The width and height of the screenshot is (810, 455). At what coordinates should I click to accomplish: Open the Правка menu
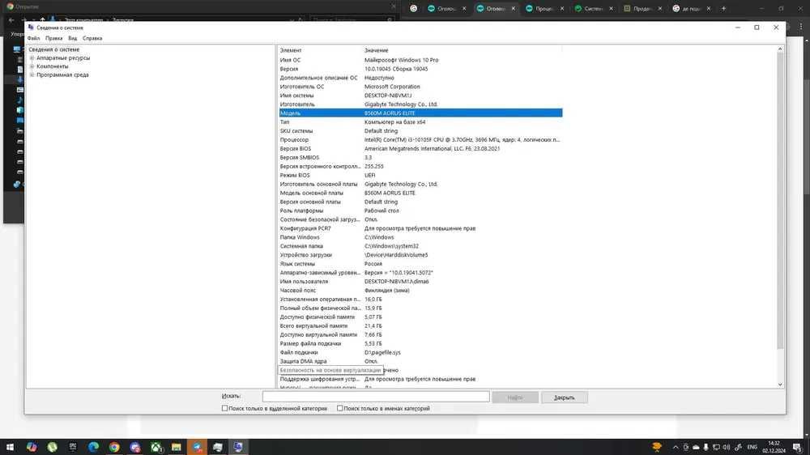[x=53, y=38]
